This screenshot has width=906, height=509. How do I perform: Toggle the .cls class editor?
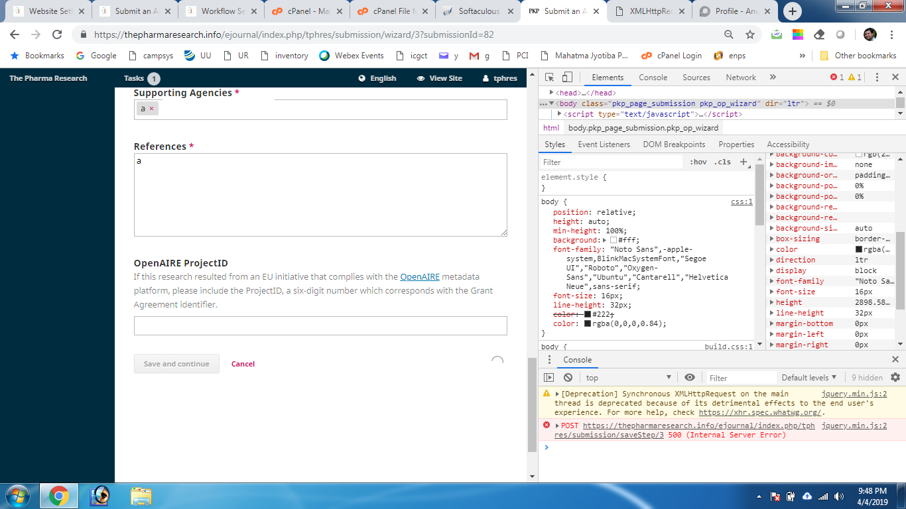point(722,162)
